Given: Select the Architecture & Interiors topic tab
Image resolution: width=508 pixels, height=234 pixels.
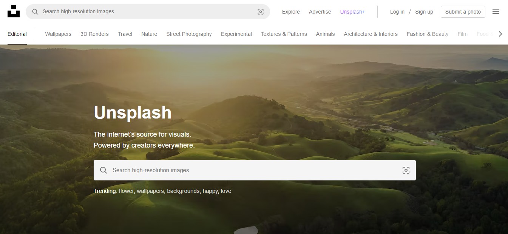Looking at the screenshot, I should pos(371,34).
